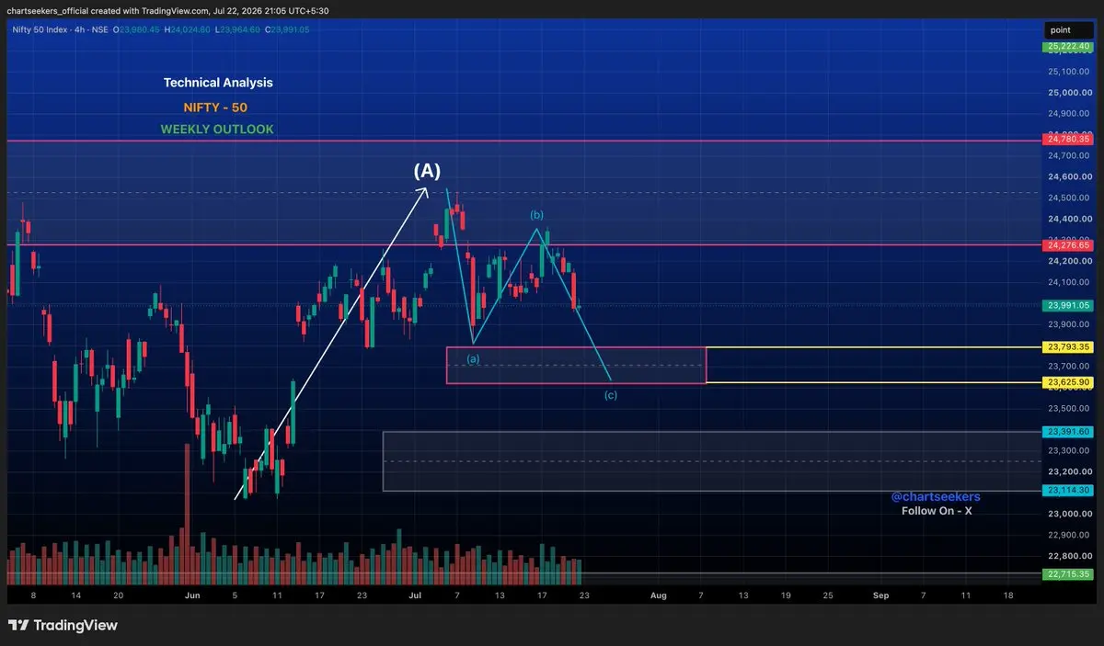Click the 'Aug' date axis label
The width and height of the screenshot is (1104, 646).
coord(658,596)
